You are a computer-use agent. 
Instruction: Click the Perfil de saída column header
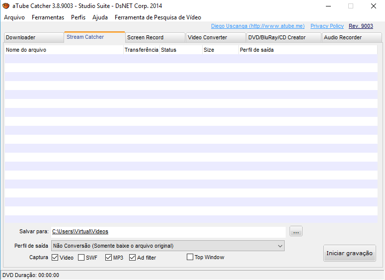[308, 50]
